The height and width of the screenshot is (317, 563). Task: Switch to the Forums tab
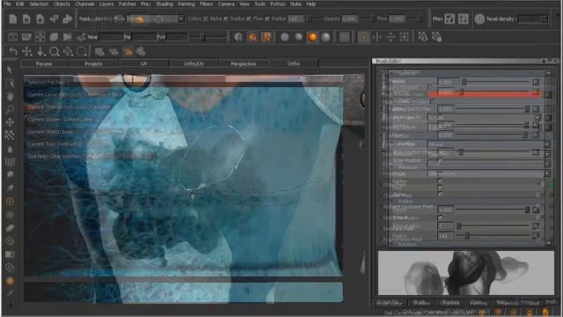point(44,63)
